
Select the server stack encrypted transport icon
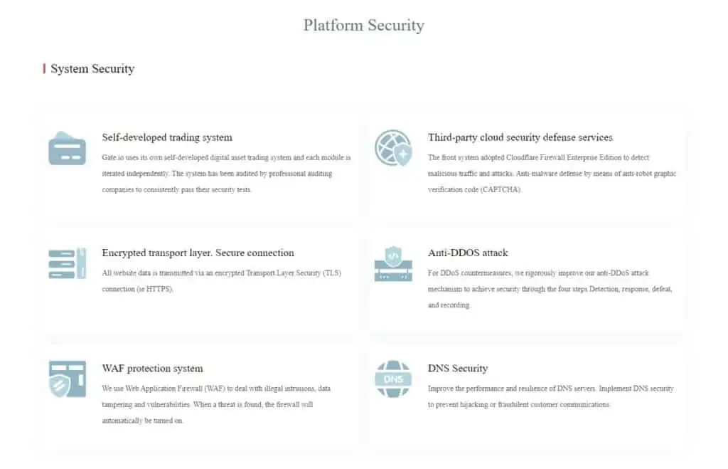coord(68,263)
